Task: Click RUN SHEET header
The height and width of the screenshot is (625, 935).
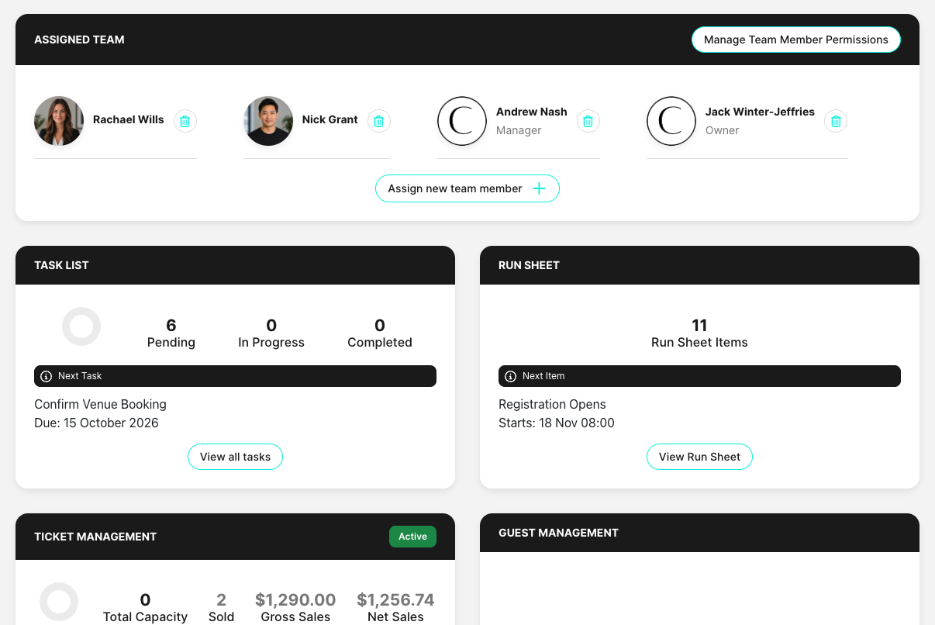Action: pyautogui.click(x=529, y=265)
